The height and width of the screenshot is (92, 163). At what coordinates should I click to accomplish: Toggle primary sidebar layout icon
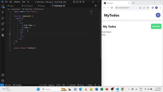74,2
